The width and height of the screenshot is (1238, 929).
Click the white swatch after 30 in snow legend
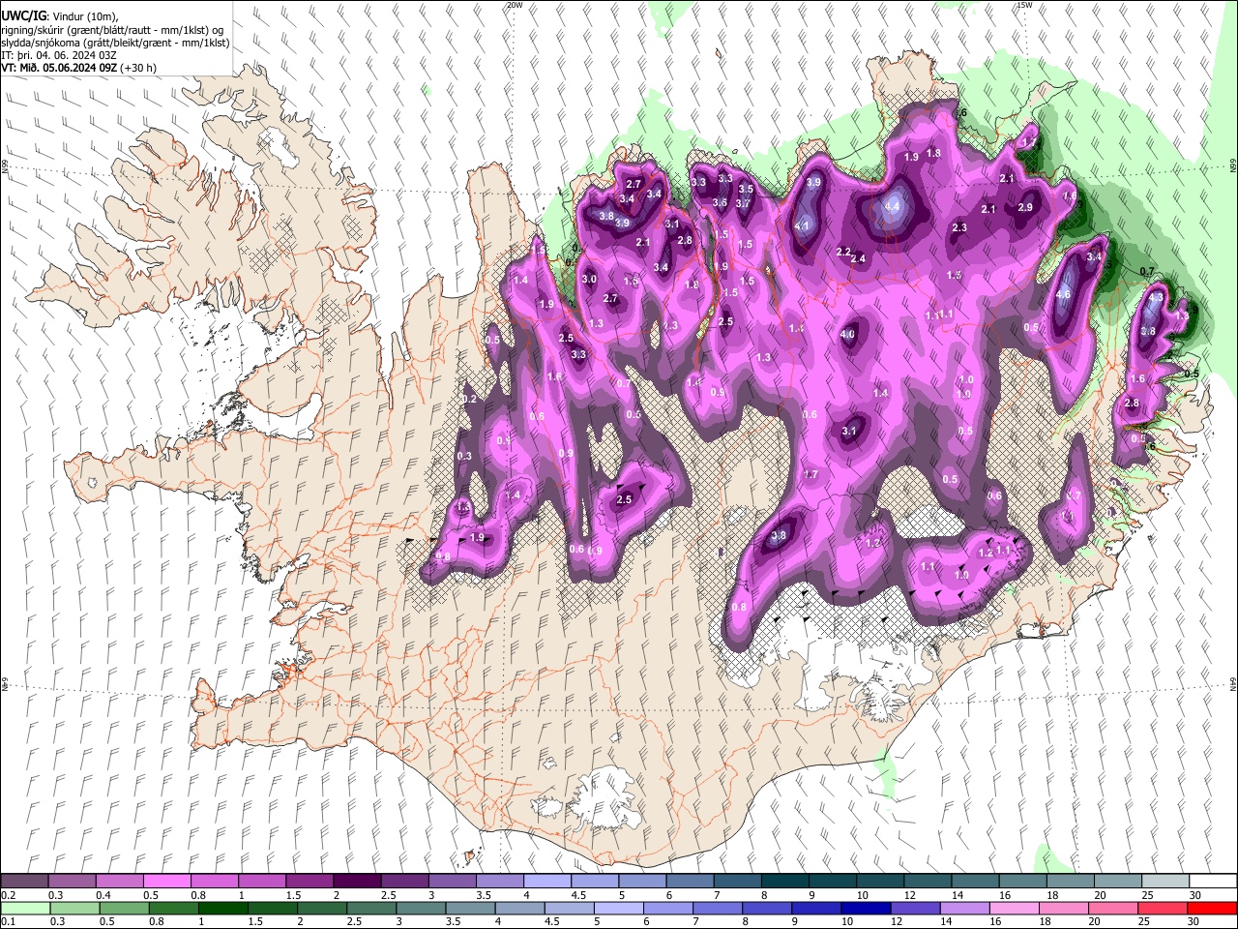[1212, 881]
